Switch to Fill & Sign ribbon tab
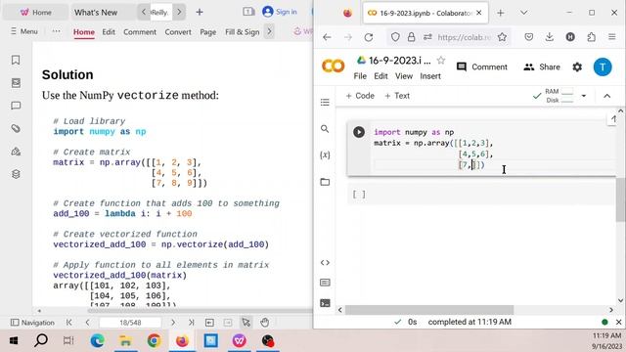This screenshot has width=626, height=352. click(x=243, y=32)
